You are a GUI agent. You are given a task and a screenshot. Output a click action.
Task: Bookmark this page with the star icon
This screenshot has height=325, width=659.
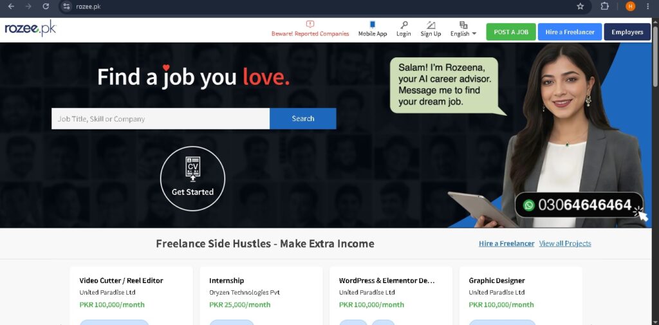click(580, 6)
